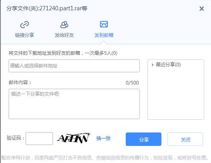
Task: Click the 最近分享(0) label text
Action: point(168,65)
